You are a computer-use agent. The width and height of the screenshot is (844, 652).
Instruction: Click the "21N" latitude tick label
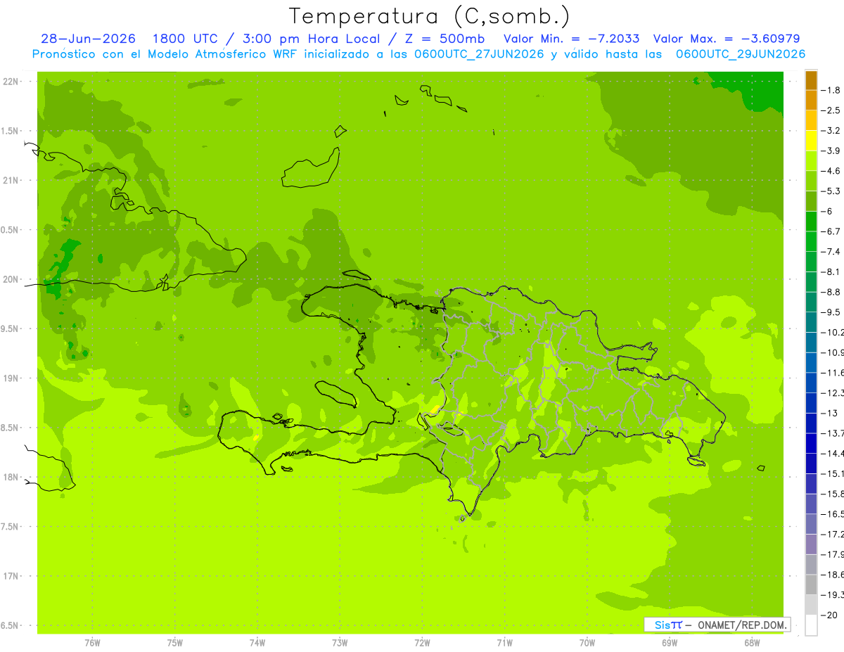(11, 181)
